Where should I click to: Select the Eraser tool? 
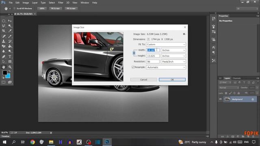click(x=4, y=46)
